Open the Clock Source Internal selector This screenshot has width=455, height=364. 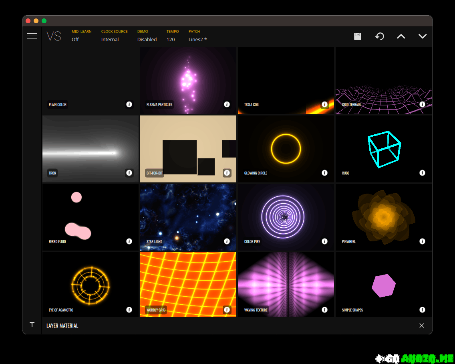pyautogui.click(x=110, y=40)
